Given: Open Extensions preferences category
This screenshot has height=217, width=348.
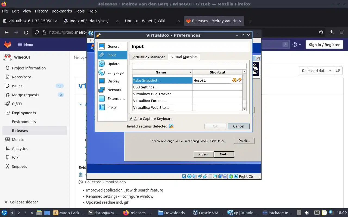Looking at the screenshot, I should click(x=112, y=98).
